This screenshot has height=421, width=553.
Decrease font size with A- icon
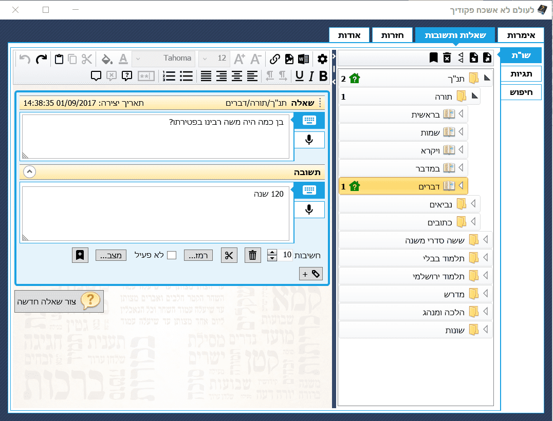click(256, 59)
